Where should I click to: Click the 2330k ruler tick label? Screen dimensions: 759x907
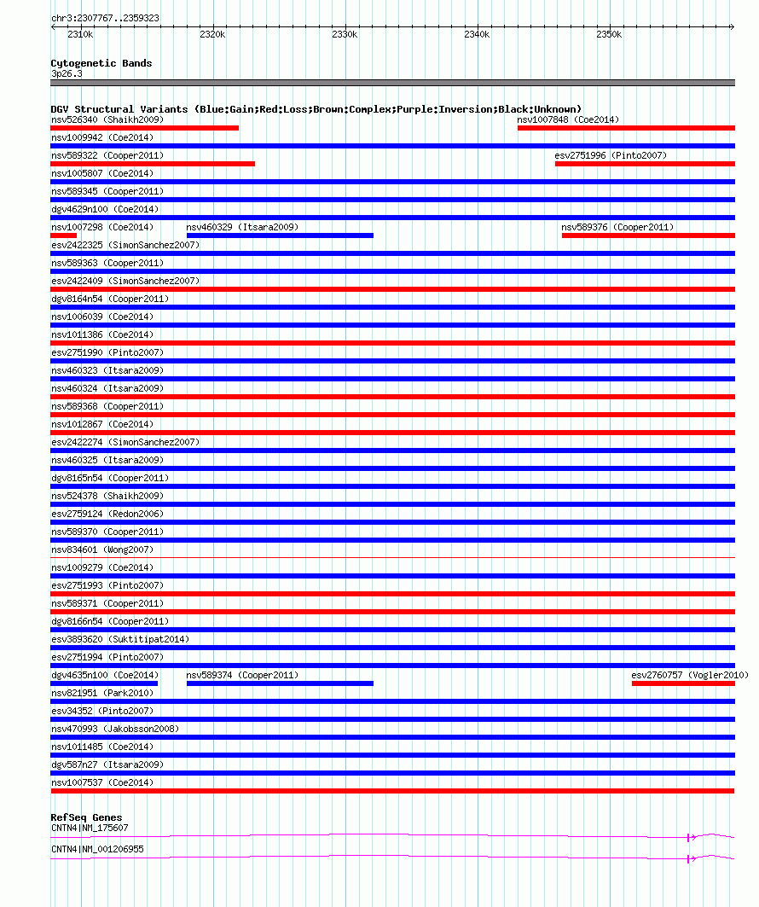tap(345, 35)
